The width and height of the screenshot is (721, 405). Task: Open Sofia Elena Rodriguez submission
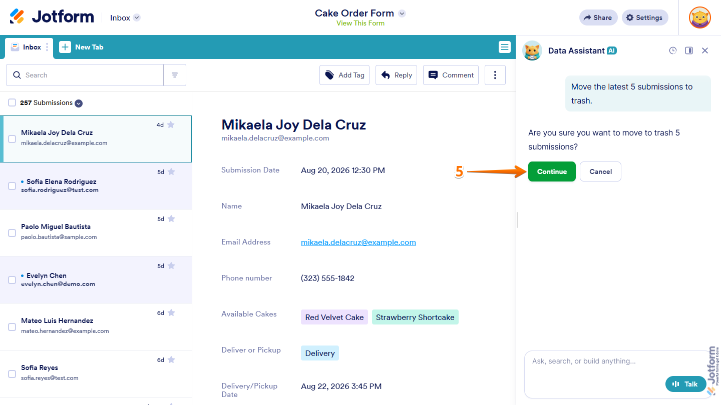96,186
